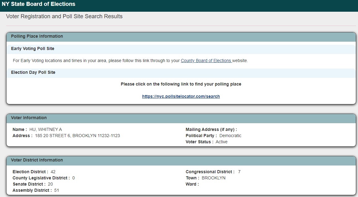Click the Senate District label
This screenshot has width=358, height=197.
29,184
